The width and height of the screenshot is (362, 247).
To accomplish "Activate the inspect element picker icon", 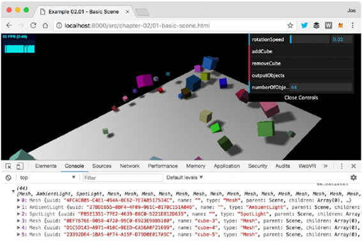I will tap(8, 166).
